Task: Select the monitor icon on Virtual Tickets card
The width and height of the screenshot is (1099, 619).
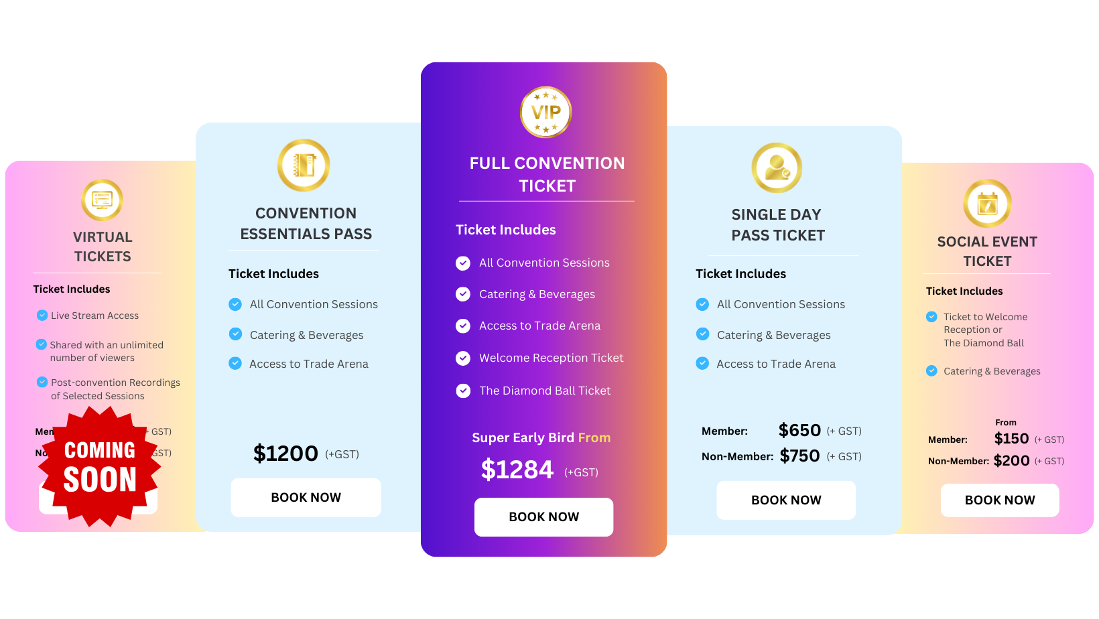Action: (x=102, y=200)
